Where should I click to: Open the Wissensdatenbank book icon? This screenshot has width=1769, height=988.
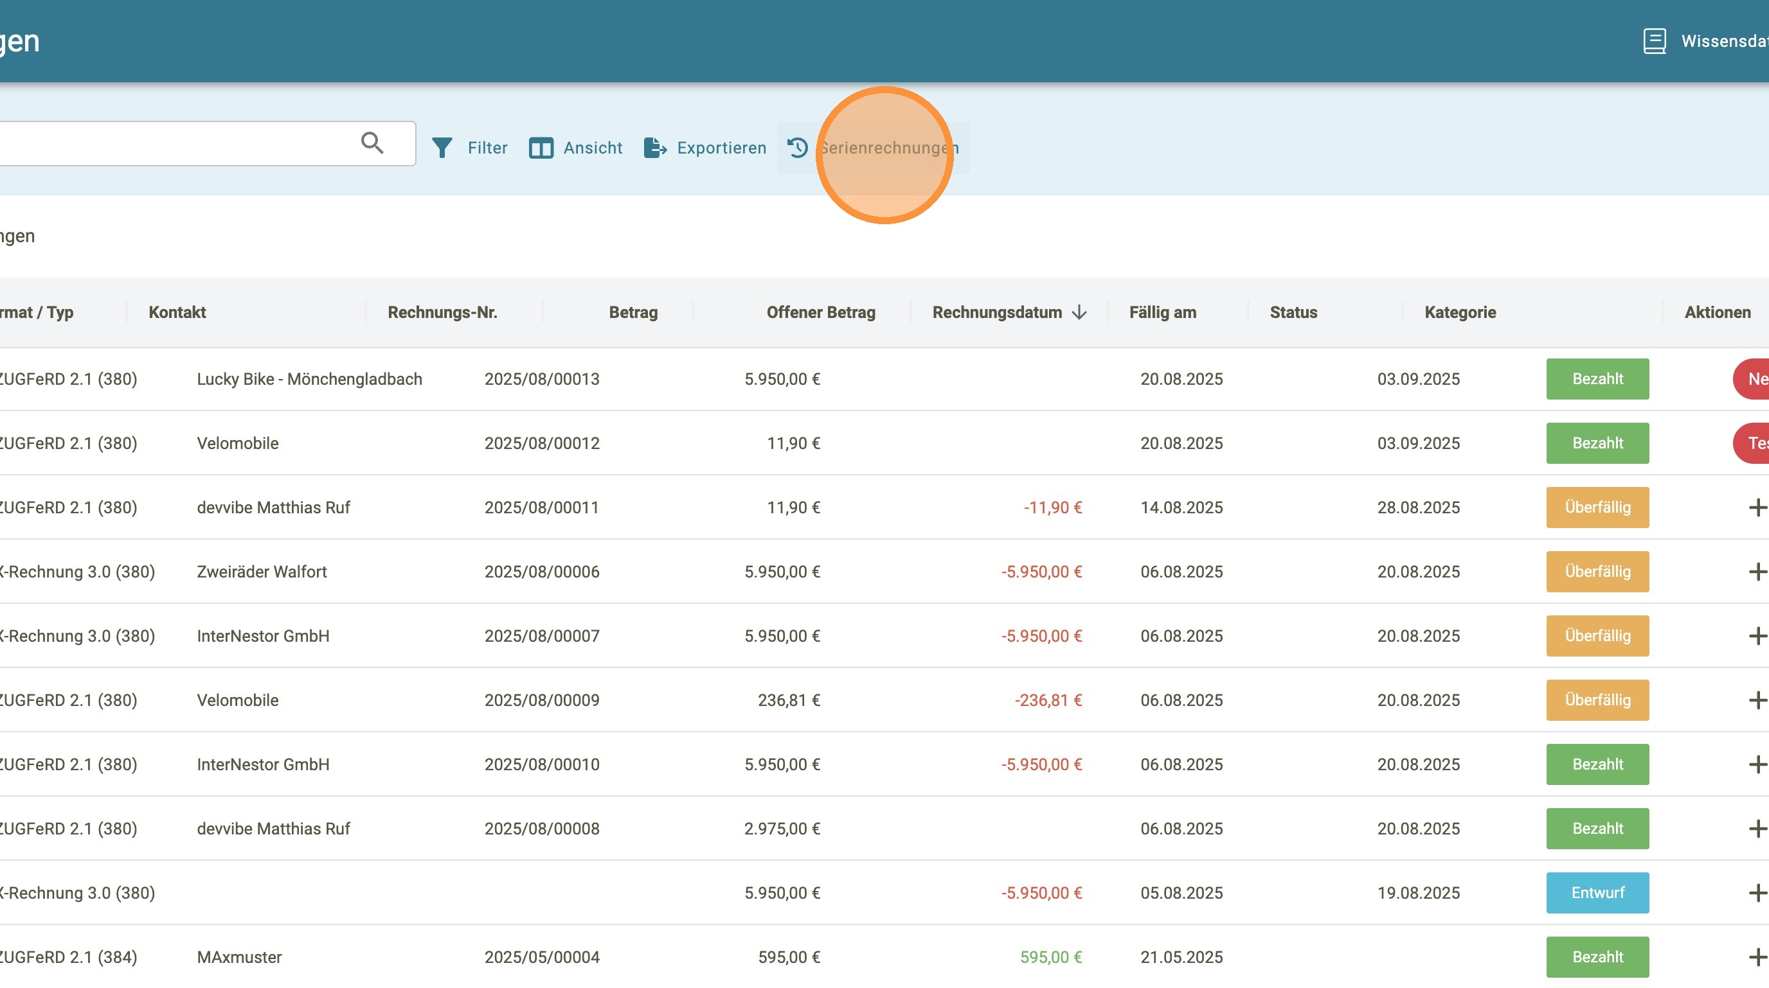pos(1655,41)
